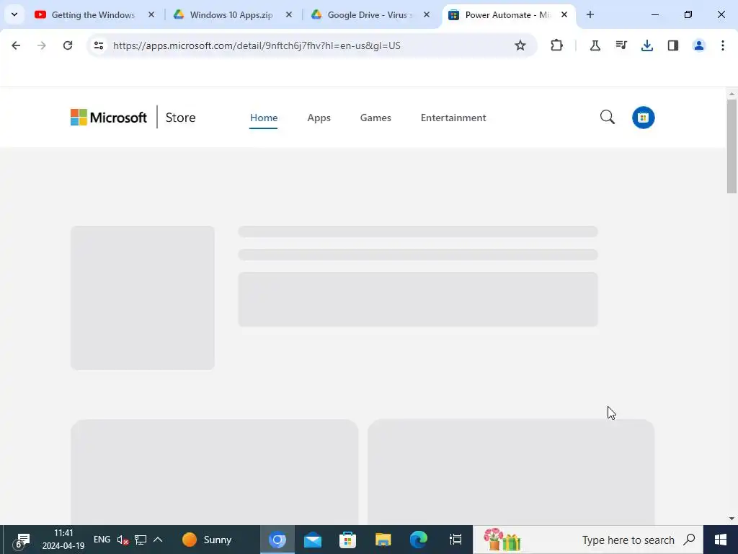The height and width of the screenshot is (554, 738).
Task: Click Chrome icon on taskbar
Action: (x=277, y=540)
